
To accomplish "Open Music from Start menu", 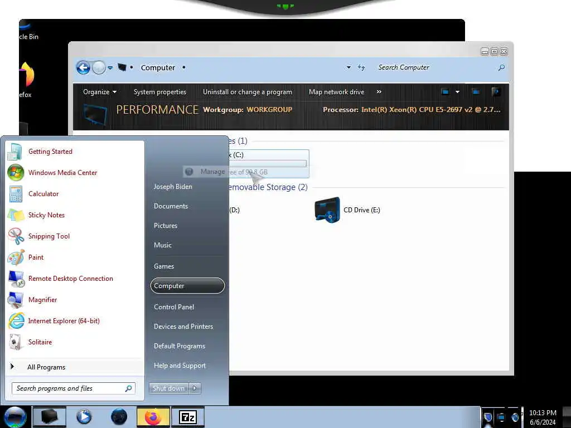I will pyautogui.click(x=163, y=245).
